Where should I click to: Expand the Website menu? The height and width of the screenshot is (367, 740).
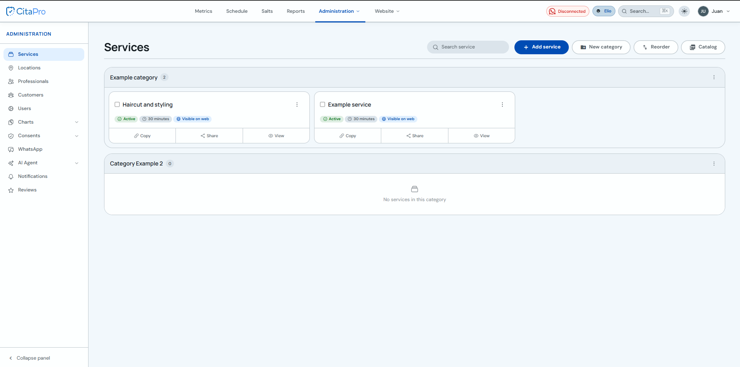click(x=387, y=11)
